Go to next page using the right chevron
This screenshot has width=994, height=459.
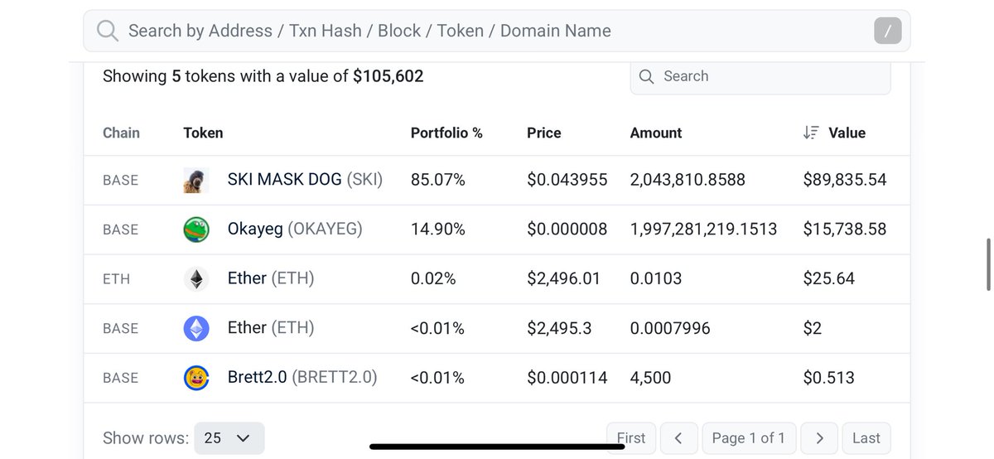tap(819, 438)
